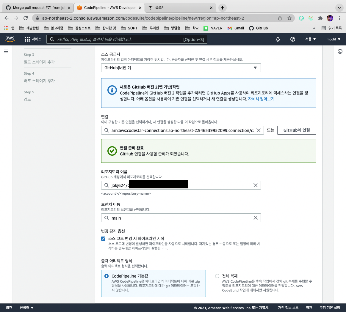Screen dimensions: 346x312
Task: Select CodePipeline 기본값 radio option
Action: pyautogui.click(x=107, y=276)
